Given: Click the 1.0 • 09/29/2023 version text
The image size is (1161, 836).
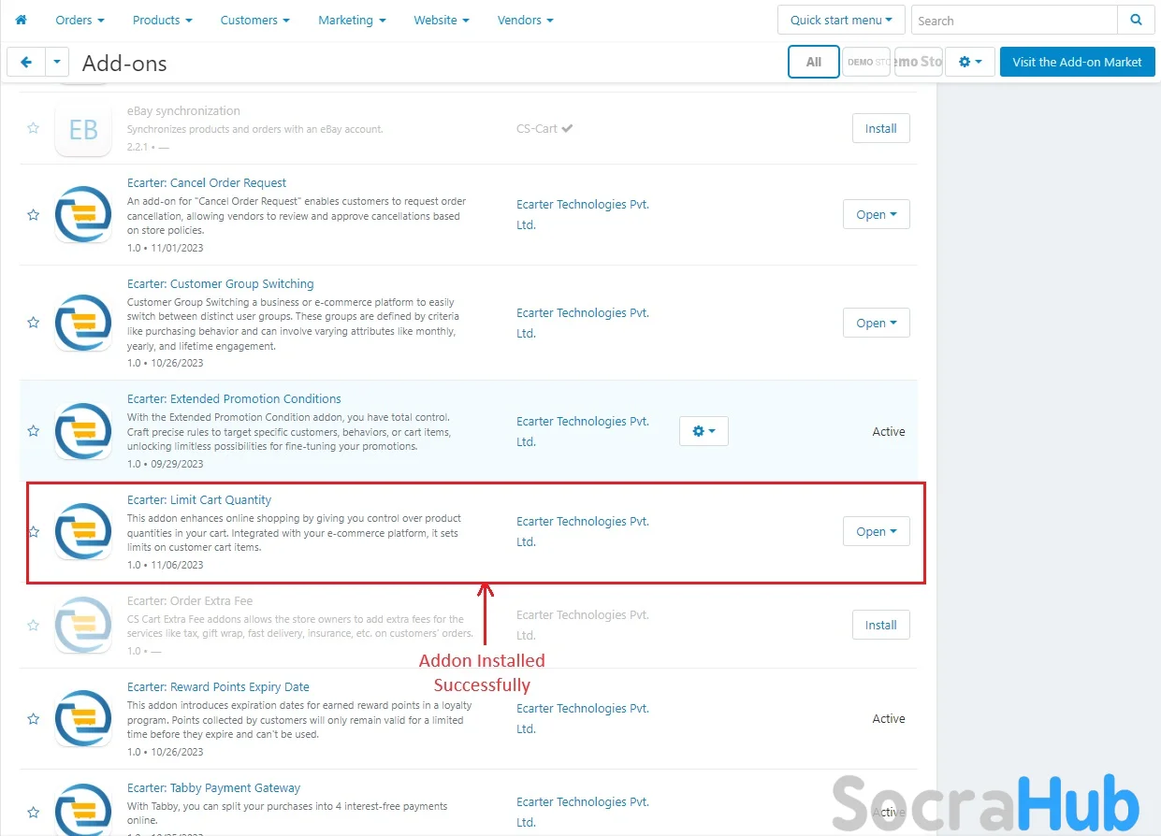Looking at the screenshot, I should 166,464.
